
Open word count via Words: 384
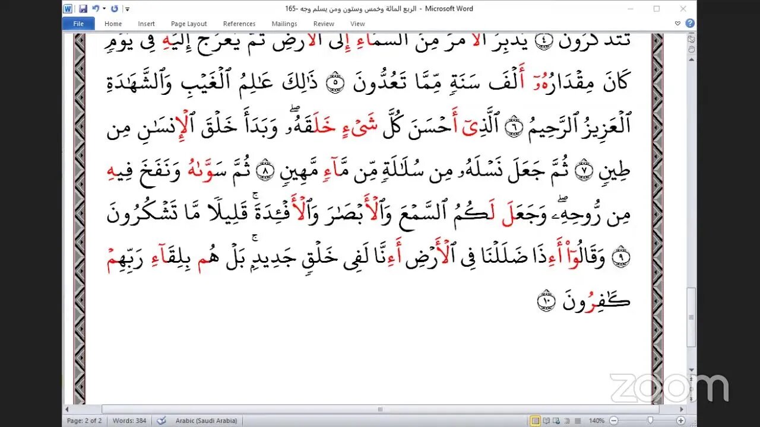click(x=129, y=420)
